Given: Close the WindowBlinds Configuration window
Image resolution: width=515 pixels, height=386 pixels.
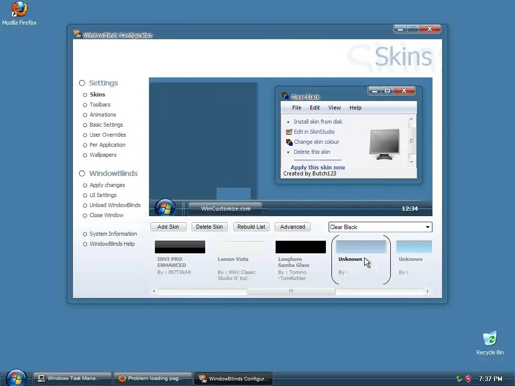Looking at the screenshot, I should point(430,29).
